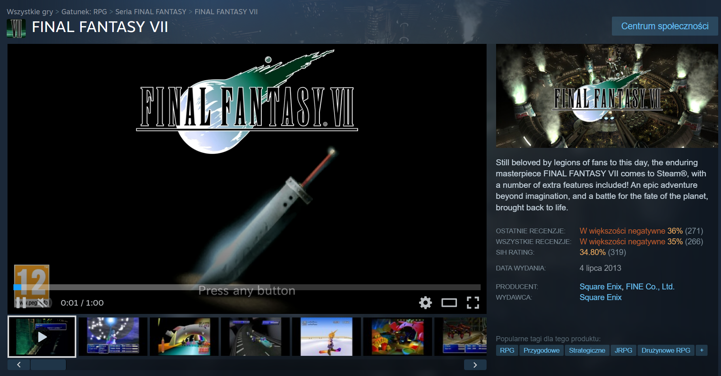Open the Gatunek: RPG category
This screenshot has width=721, height=376.
click(83, 11)
